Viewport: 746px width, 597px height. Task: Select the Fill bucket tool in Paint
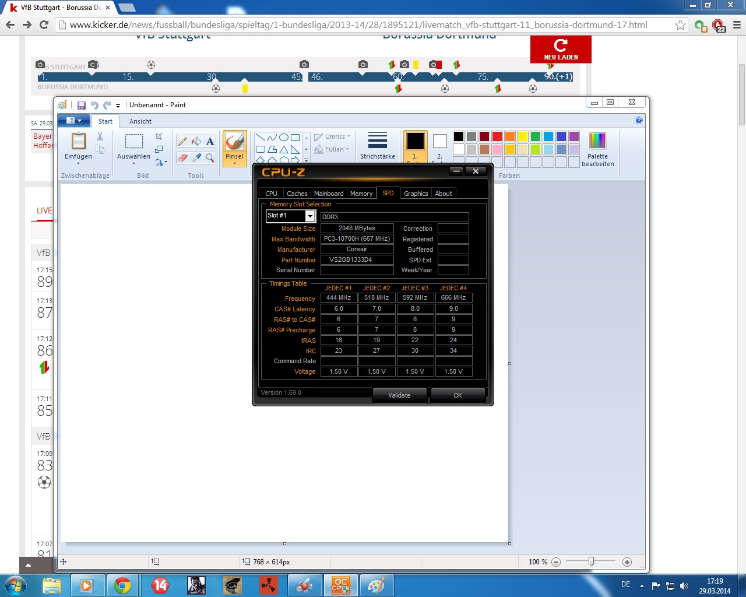tap(196, 142)
